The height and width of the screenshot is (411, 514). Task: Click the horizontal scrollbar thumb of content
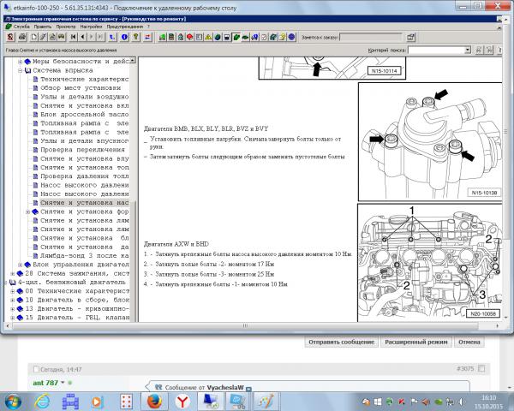point(245,325)
